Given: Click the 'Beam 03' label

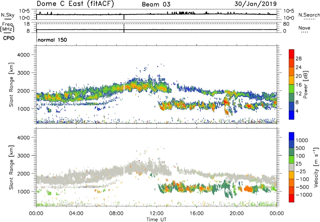Looking at the screenshot, I should (156, 4).
